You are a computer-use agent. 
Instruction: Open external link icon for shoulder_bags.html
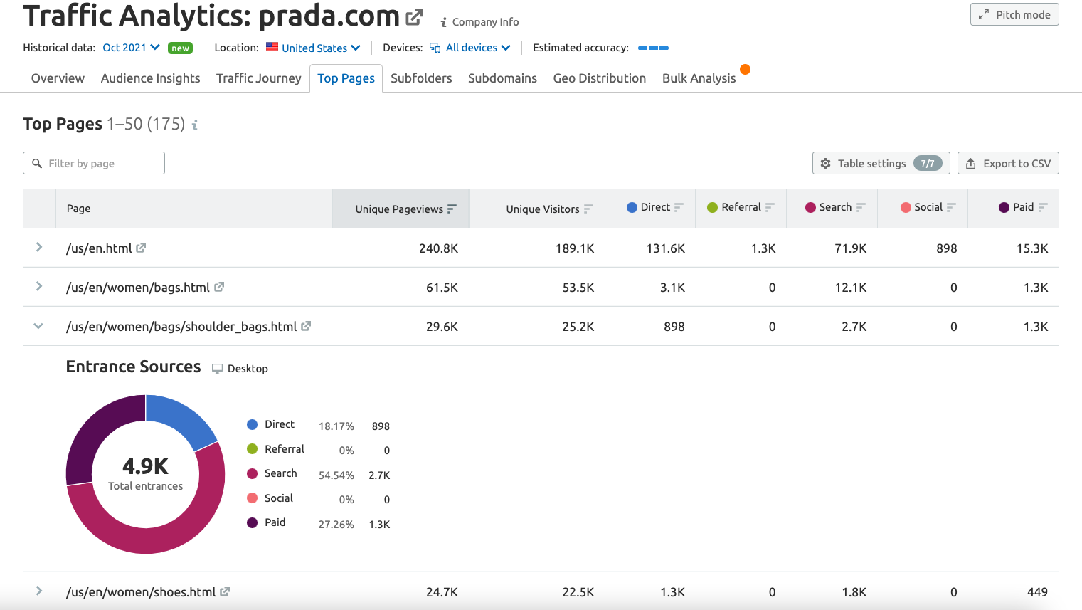pyautogui.click(x=306, y=326)
